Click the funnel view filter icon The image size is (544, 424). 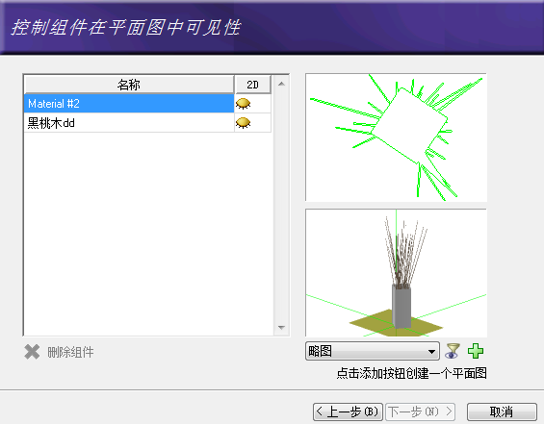pos(453,351)
